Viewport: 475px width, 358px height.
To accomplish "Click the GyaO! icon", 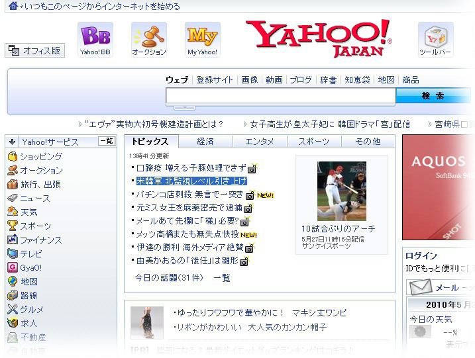I will 13,267.
